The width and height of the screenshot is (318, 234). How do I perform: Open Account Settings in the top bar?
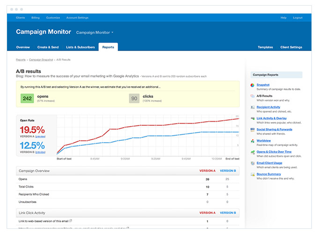tap(77, 18)
